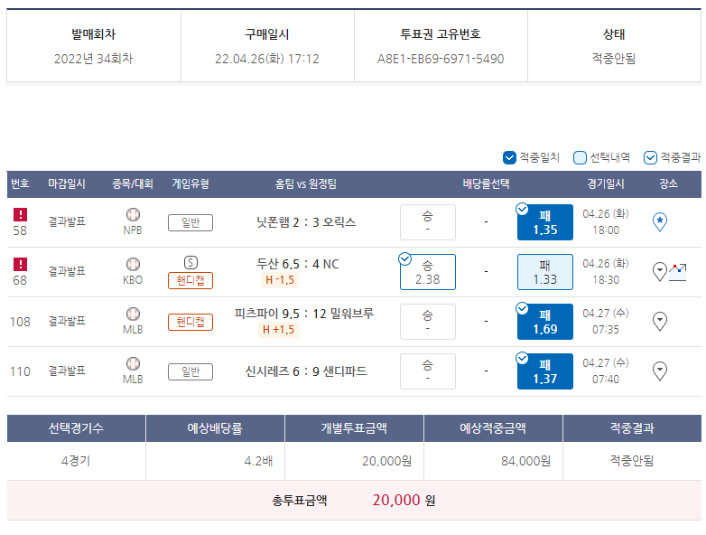Click ticket number A8E1-EB69-6971-5490
Screen dimensions: 706x535
pos(441,59)
